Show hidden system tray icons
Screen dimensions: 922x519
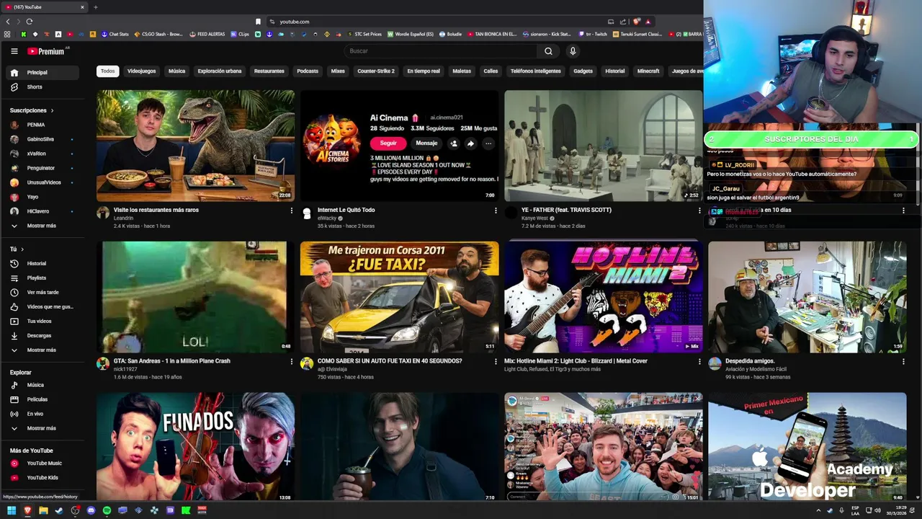point(818,510)
